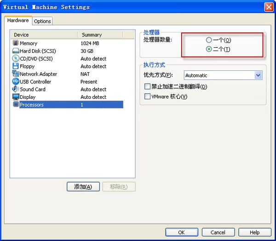This screenshot has width=276, height=241.
Task: Select the Display device row
Action: click(68, 97)
